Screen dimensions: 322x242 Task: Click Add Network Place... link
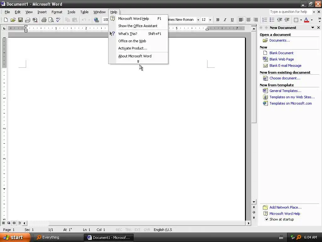(x=285, y=207)
